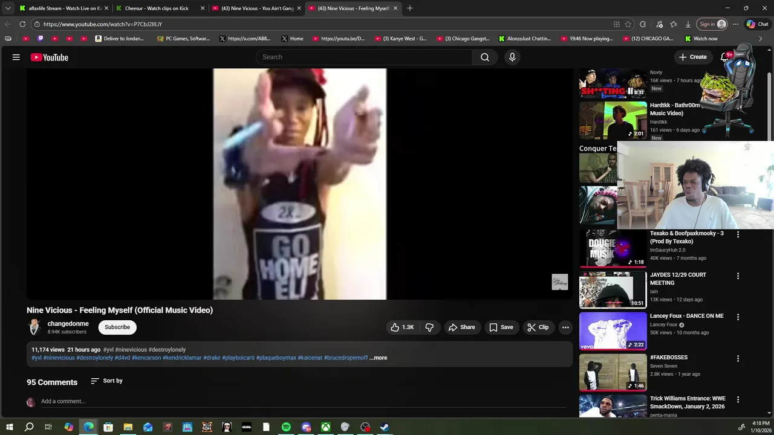
Task: Save the video to playlist
Action: [501, 327]
